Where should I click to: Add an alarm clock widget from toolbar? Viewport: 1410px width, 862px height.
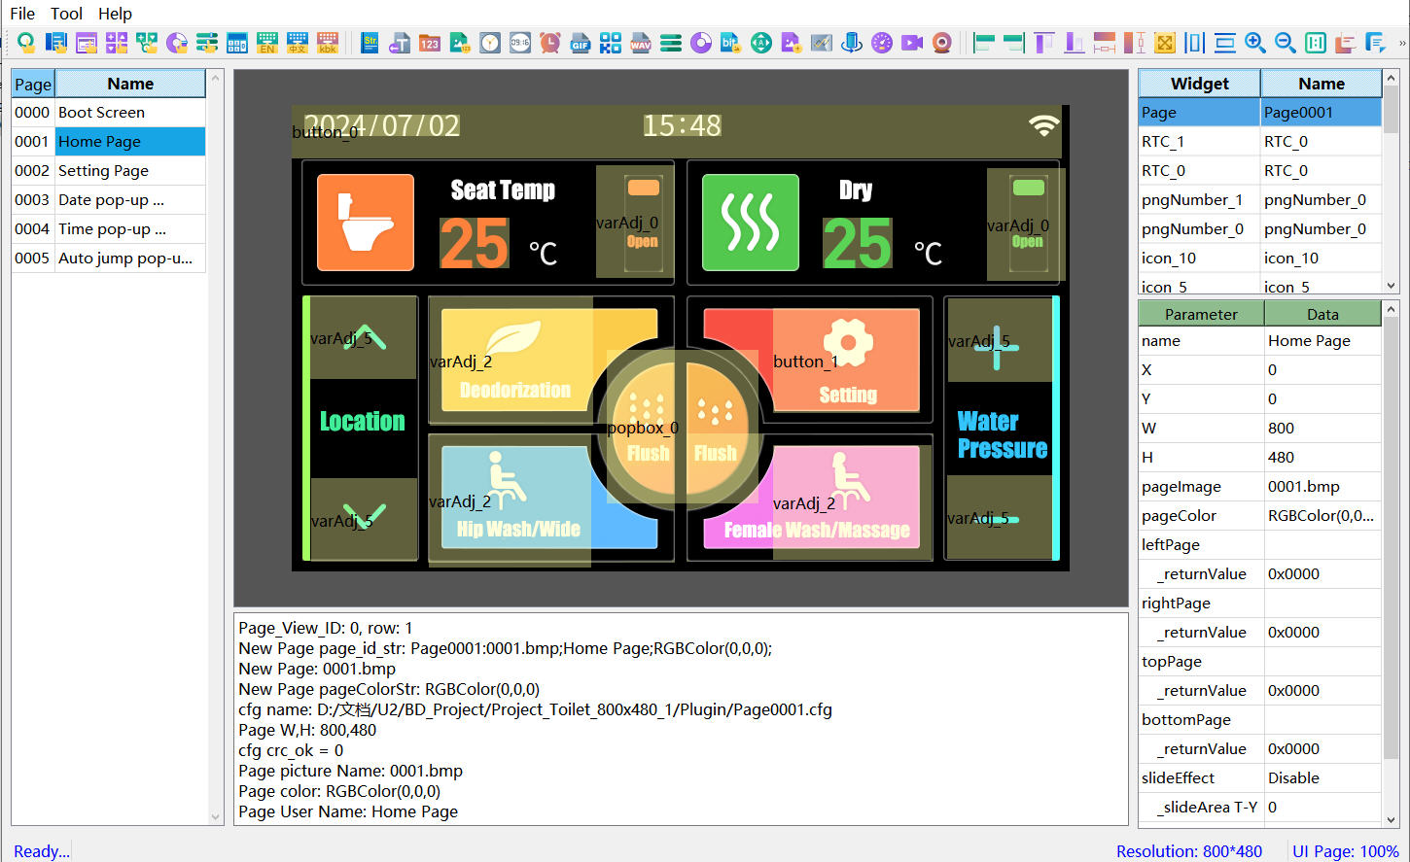coord(550,43)
